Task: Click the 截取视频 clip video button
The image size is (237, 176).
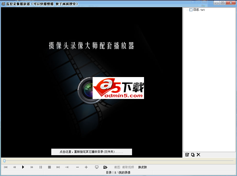Action: [x=128, y=167]
